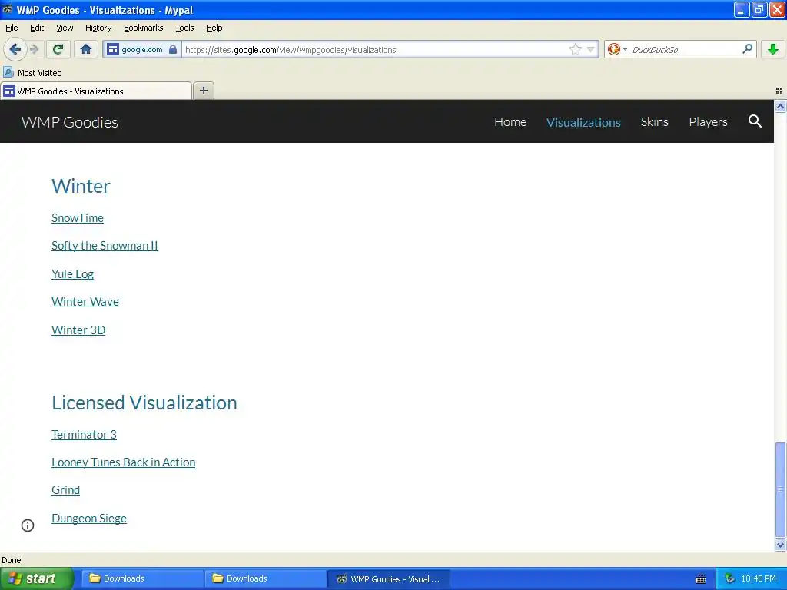Select the WMP Goodies - Visualizations tab
Screen dimensions: 787x590
pyautogui.click(x=96, y=91)
